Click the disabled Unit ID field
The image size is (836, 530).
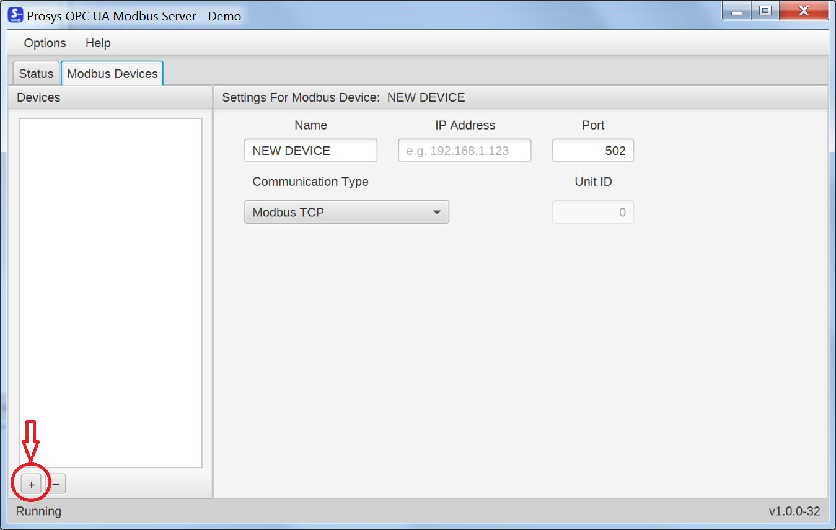[593, 212]
